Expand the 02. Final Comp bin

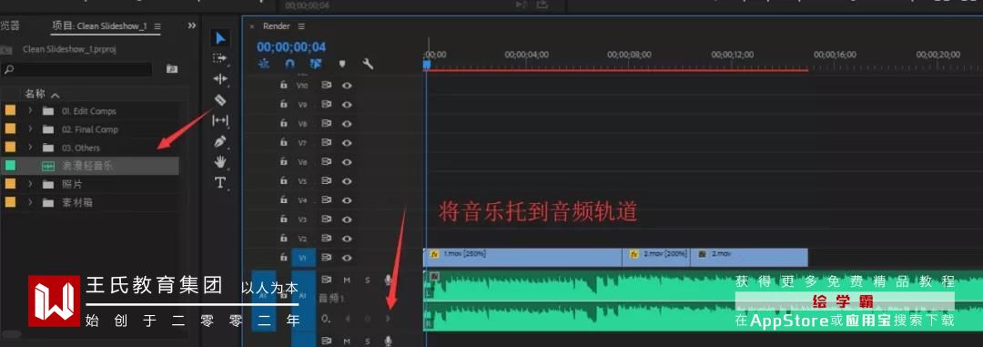[x=30, y=129]
